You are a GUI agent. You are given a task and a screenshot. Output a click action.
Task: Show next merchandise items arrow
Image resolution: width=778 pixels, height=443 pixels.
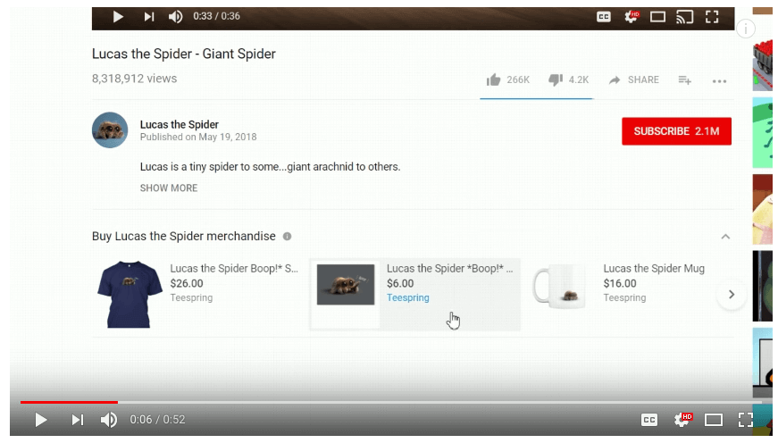click(732, 294)
